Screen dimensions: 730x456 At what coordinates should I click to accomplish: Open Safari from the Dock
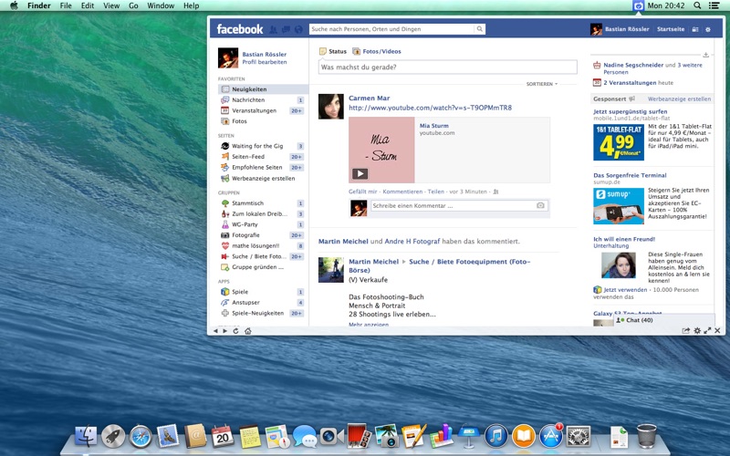click(x=141, y=437)
